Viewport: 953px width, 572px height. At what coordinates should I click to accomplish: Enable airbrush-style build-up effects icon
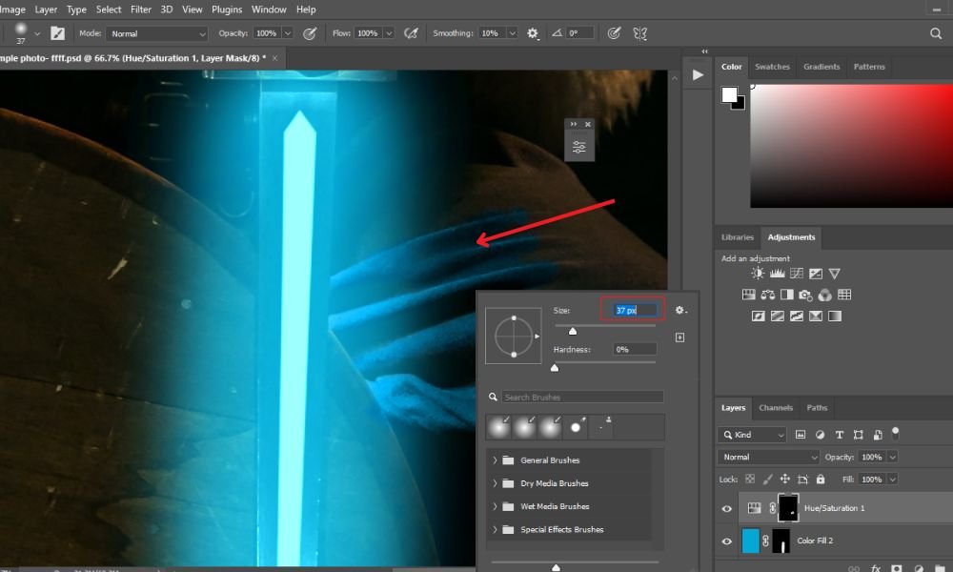pyautogui.click(x=412, y=33)
